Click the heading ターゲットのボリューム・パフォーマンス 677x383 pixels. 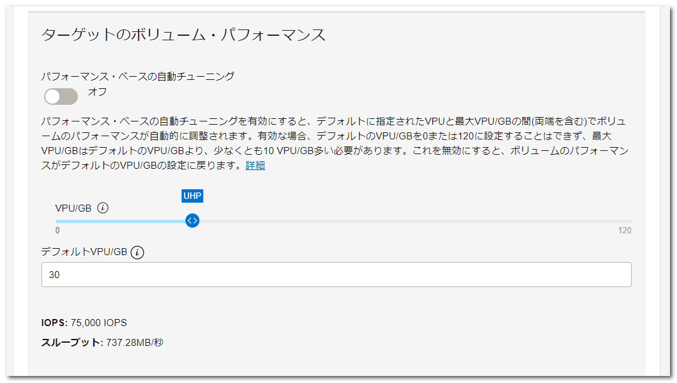[183, 35]
